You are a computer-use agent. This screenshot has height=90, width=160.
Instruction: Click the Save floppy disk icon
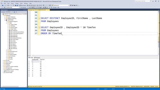click(15, 5)
